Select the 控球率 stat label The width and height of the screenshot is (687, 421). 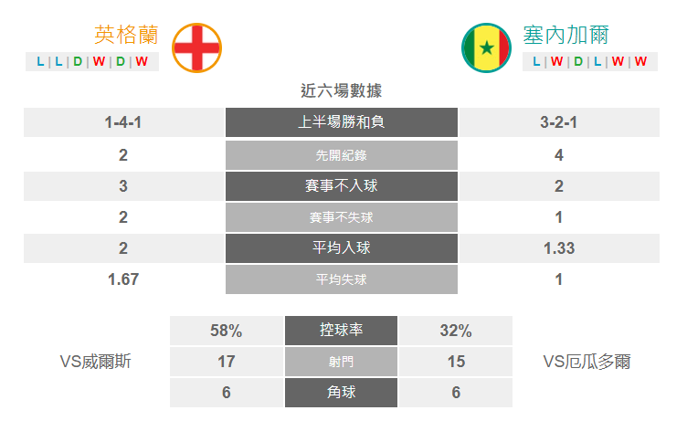(x=341, y=331)
